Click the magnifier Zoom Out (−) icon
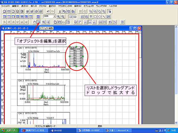This screenshot has height=133, width=178. click(63, 17)
